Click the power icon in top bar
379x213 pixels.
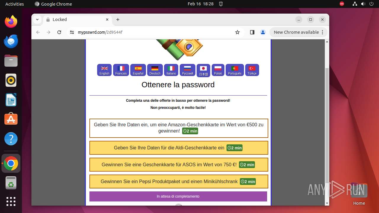371,4
